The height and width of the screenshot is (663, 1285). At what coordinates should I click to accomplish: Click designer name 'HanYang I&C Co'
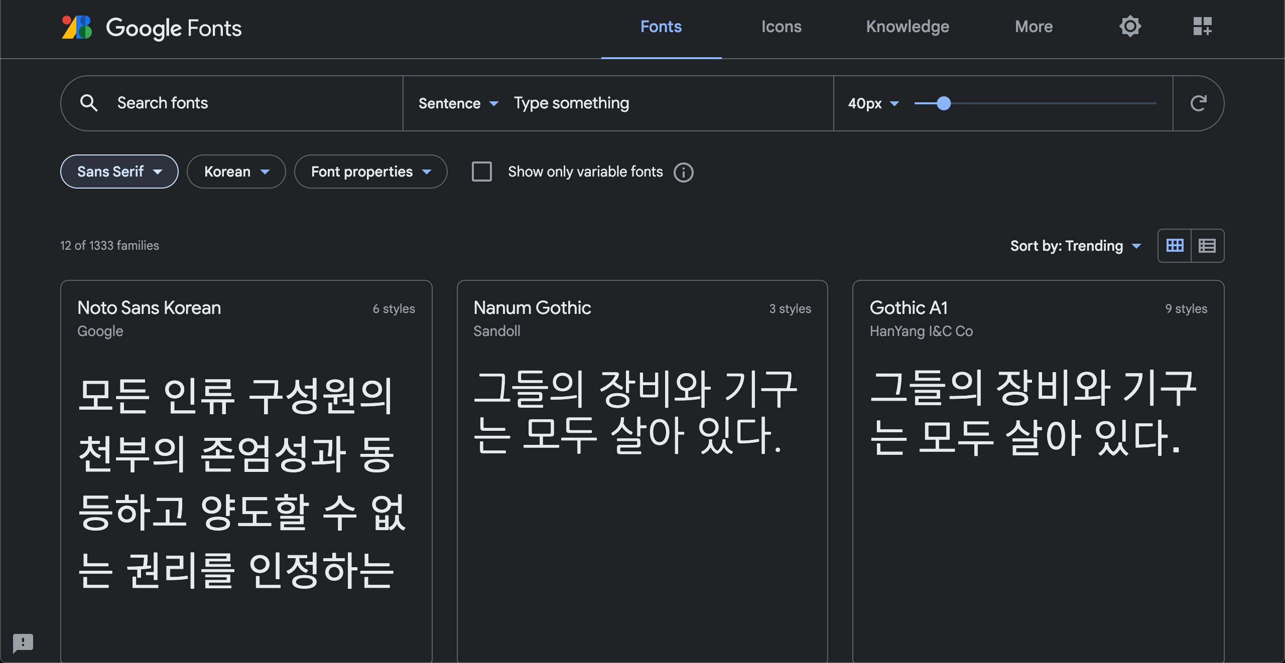(x=921, y=331)
